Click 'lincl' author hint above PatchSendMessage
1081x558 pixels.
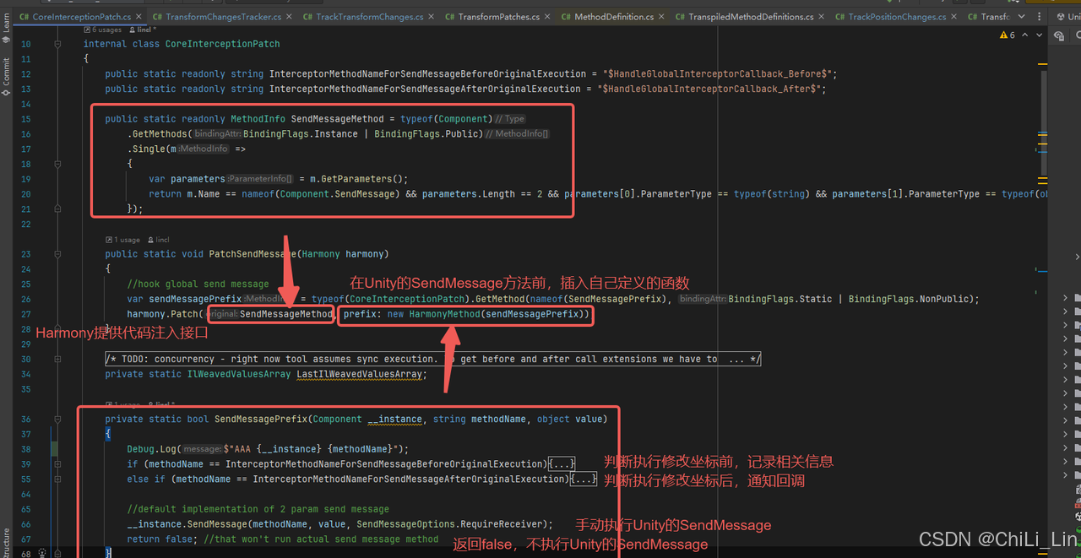(x=158, y=240)
